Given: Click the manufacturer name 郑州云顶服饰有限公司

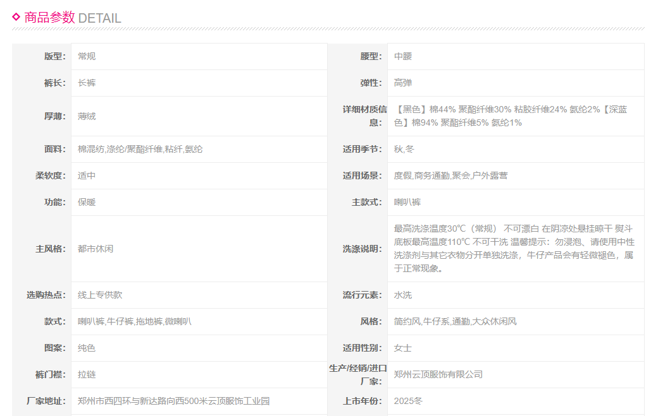Looking at the screenshot, I should pos(438,374).
